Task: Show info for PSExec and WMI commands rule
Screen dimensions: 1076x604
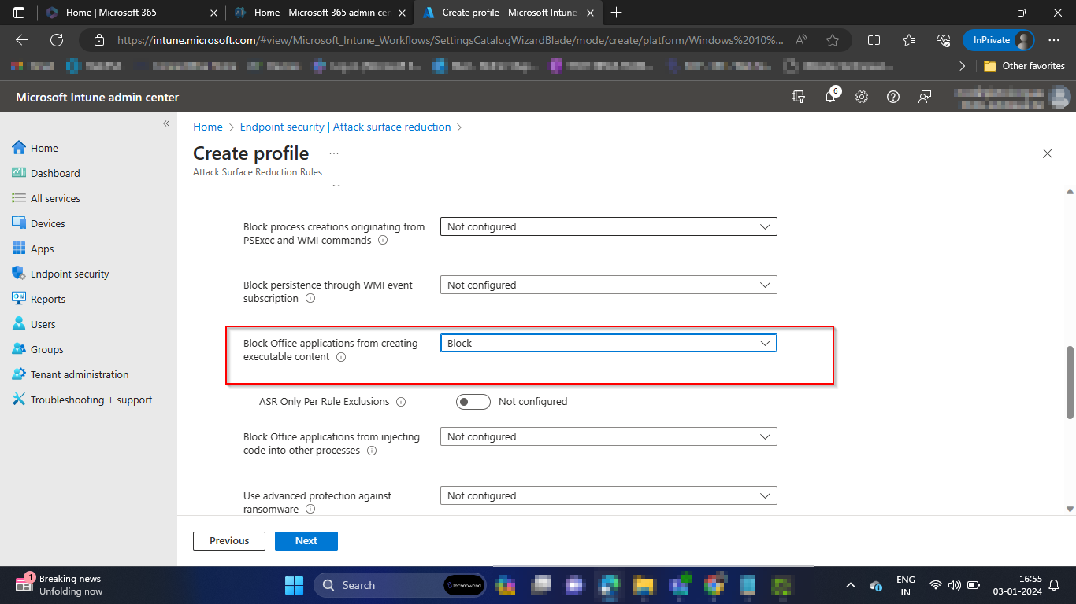Action: click(x=383, y=241)
